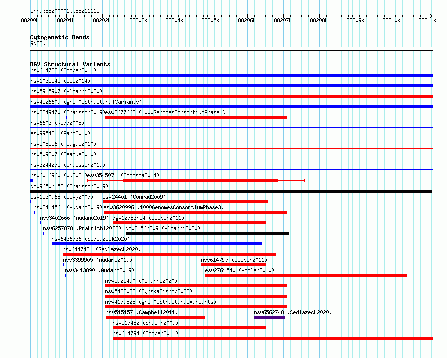The height and width of the screenshot is (358, 447).
Task: Open nsv6257878 (Prakrithi2022) label
Action: point(82,228)
